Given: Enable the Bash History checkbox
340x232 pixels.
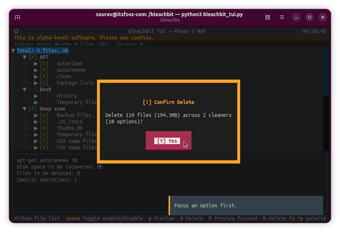Looking at the screenshot, I should pyautogui.click(x=44, y=96).
